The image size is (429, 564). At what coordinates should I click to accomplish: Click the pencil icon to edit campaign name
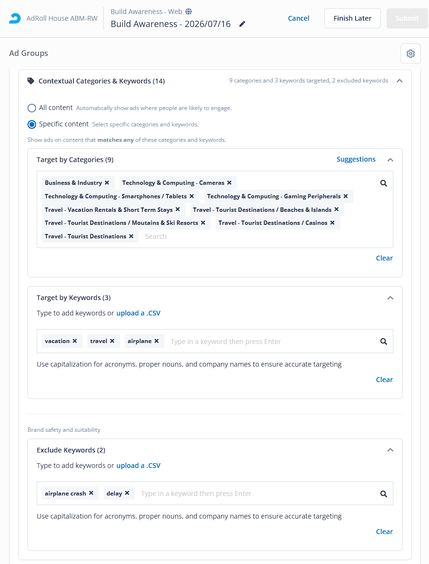click(x=242, y=24)
